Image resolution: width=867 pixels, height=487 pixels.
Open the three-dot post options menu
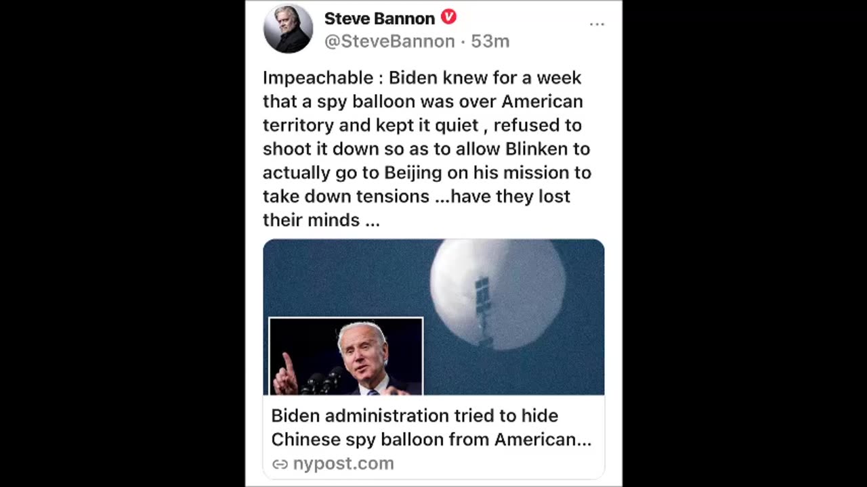pyautogui.click(x=597, y=24)
